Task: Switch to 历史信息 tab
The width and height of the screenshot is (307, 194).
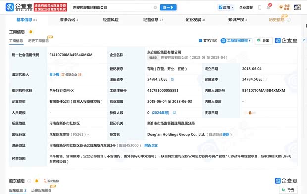Action: coord(277,20)
